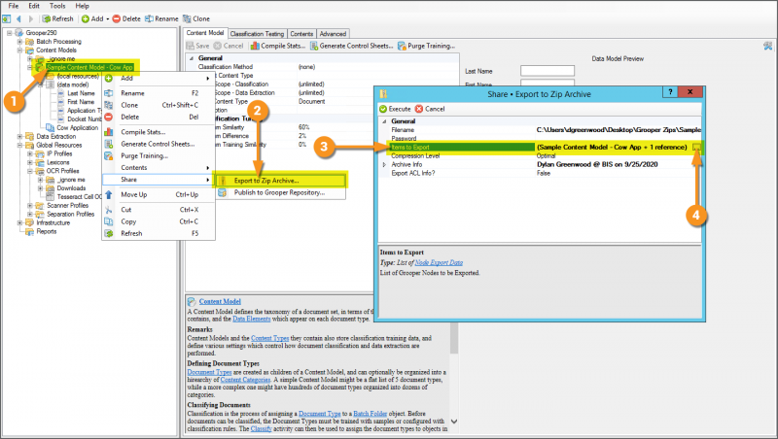Image resolution: width=778 pixels, height=439 pixels.
Task: Click the green Add toolbar icon
Action: [86, 18]
